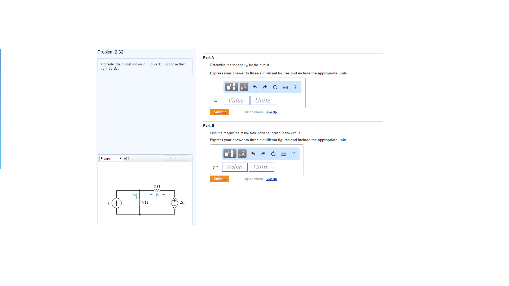509x286 pixels.
Task: Focus the p Units input field
Action: 261,167
